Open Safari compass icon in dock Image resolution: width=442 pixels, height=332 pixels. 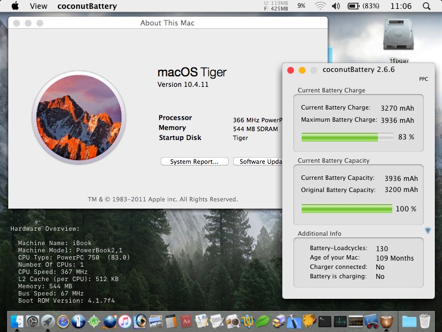(63, 321)
